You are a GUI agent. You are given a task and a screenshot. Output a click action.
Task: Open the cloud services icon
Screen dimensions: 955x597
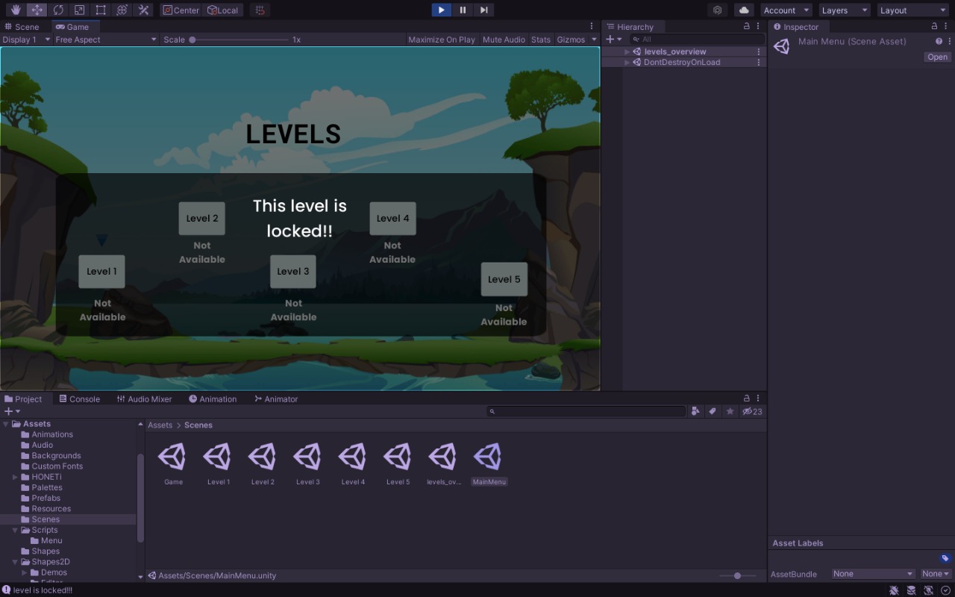(744, 10)
